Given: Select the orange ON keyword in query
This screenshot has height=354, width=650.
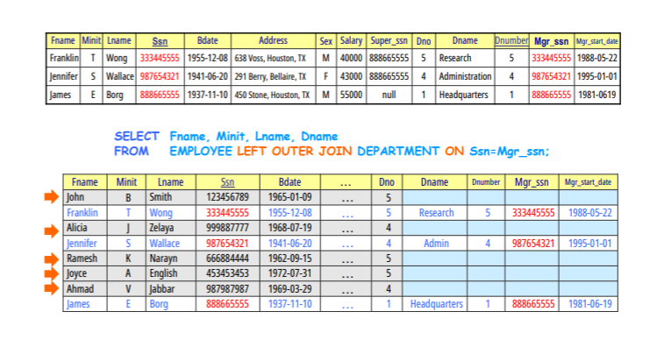Looking at the screenshot, I should coord(454,151).
